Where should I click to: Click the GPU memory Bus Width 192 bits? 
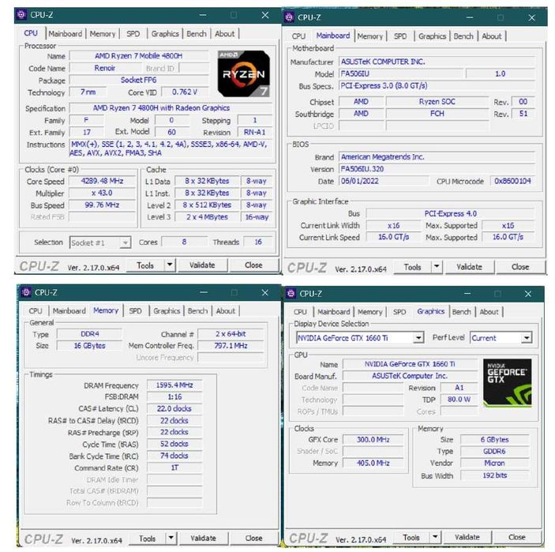point(494,475)
